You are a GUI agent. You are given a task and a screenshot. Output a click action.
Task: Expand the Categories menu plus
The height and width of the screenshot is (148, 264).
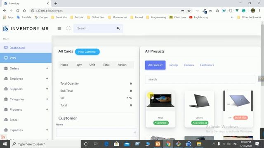pos(47,99)
